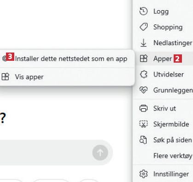
Task: Click the Skriv ut printer icon
Action: pyautogui.click(x=143, y=108)
